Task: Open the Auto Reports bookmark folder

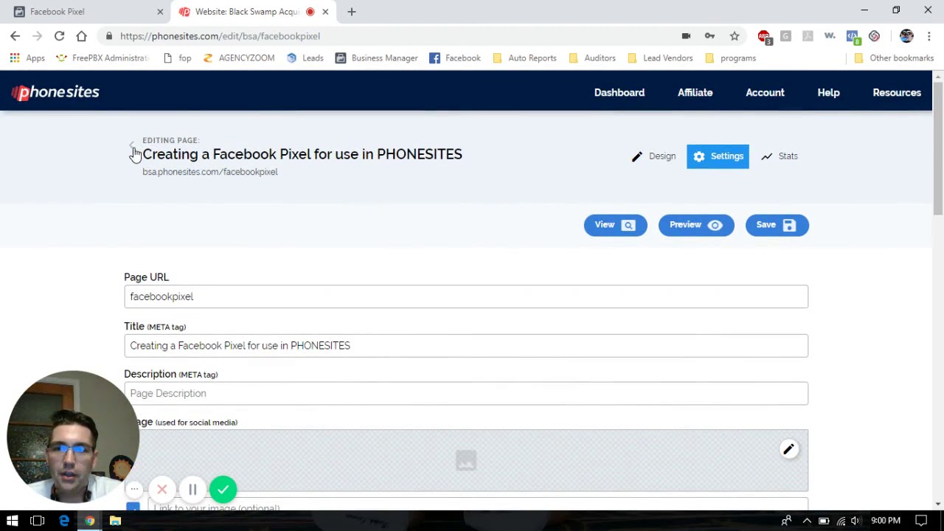Action: pyautogui.click(x=524, y=58)
